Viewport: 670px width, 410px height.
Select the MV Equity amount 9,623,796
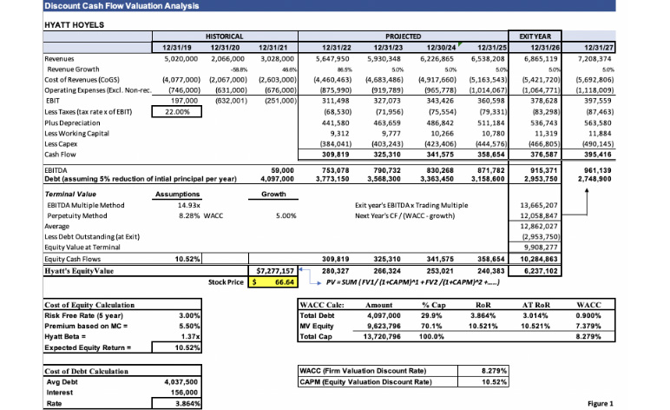click(384, 326)
